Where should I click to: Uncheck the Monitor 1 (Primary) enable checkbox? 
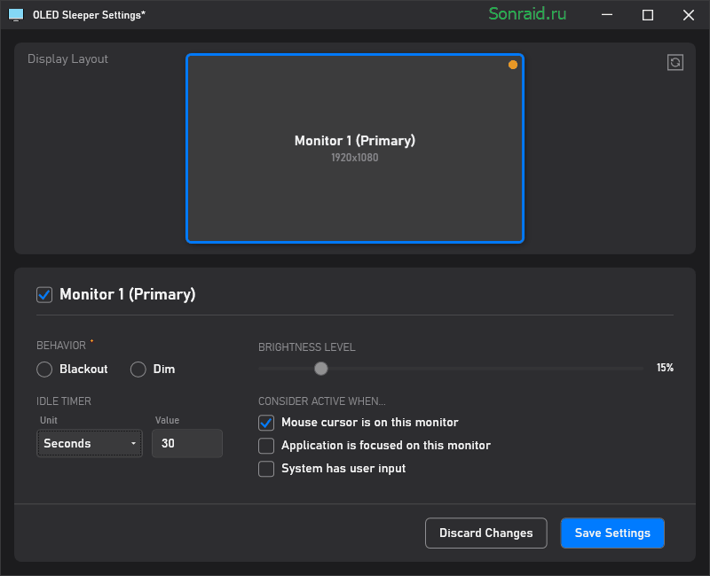click(x=44, y=295)
